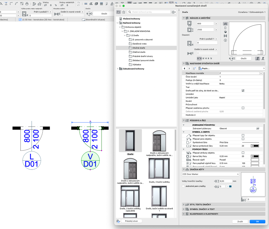The image size is (269, 229).
Task: Select second door opening-side icon right of Otočit
Action: pyautogui.click(x=263, y=58)
